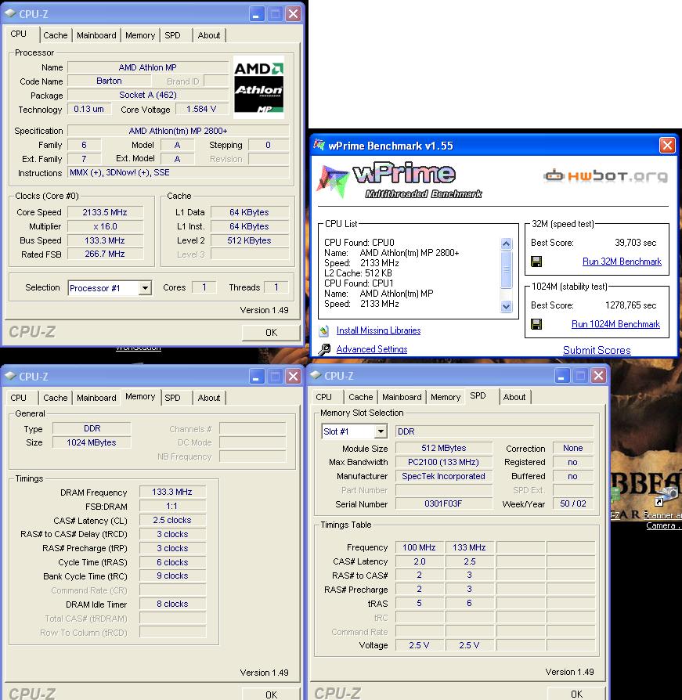Click the CAS# Latency 2.5 clocks value
Viewport: 682px width, 700px height.
point(171,520)
